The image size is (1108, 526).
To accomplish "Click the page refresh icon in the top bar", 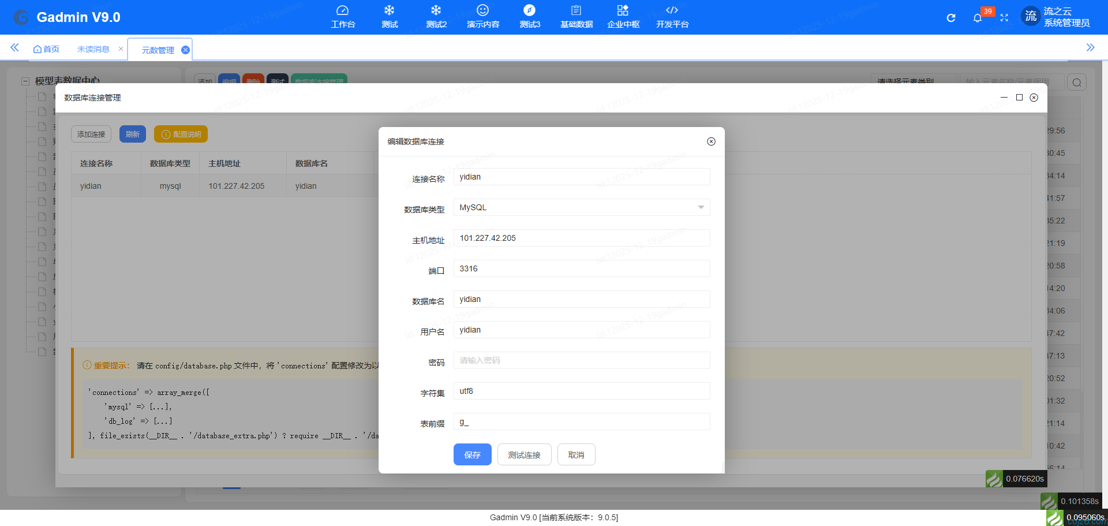I will point(950,17).
